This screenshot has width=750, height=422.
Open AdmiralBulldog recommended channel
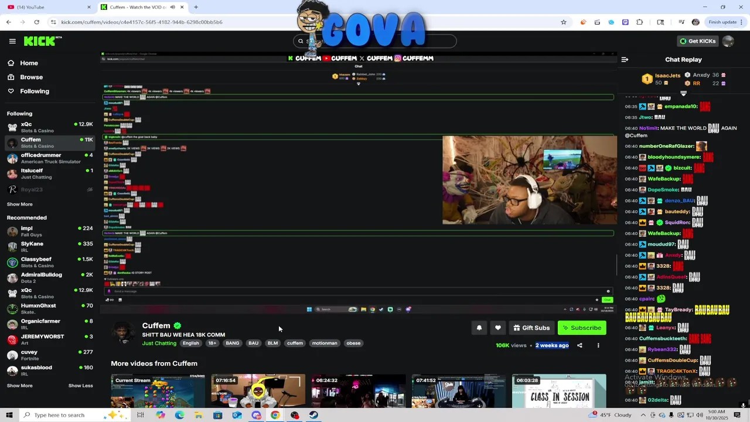[x=50, y=277]
